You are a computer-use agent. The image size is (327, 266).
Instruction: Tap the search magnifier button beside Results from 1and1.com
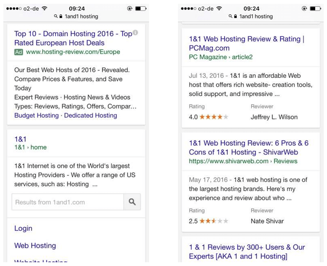(x=132, y=202)
